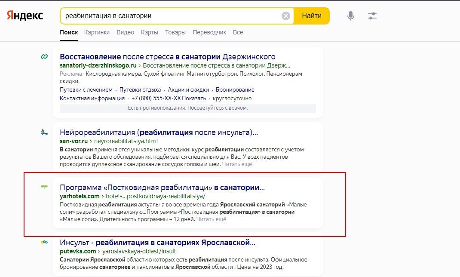
Task: Click the yaroslavskaya-oblast/insult path link
Action: pyautogui.click(x=139, y=251)
